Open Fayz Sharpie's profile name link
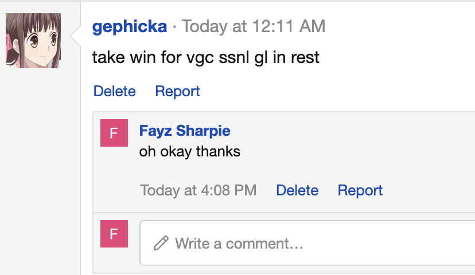475x275 pixels. (185, 131)
